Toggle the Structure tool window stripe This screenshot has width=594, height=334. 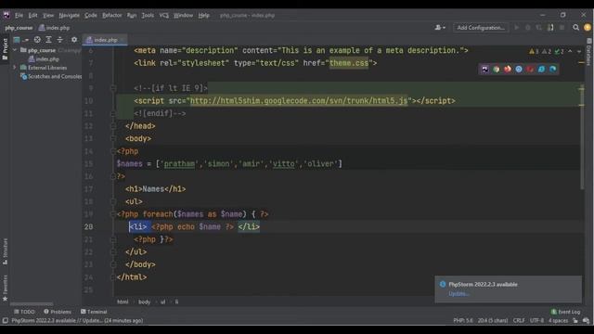coord(5,251)
